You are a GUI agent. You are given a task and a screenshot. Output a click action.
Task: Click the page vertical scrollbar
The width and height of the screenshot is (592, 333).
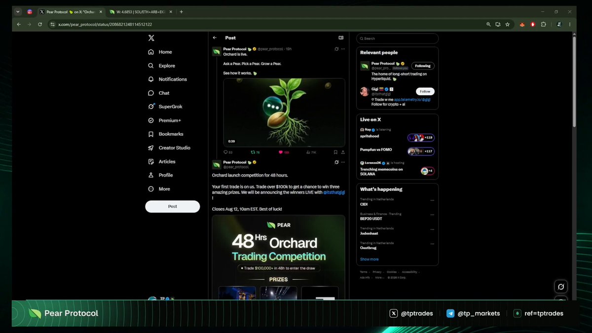coord(574,81)
